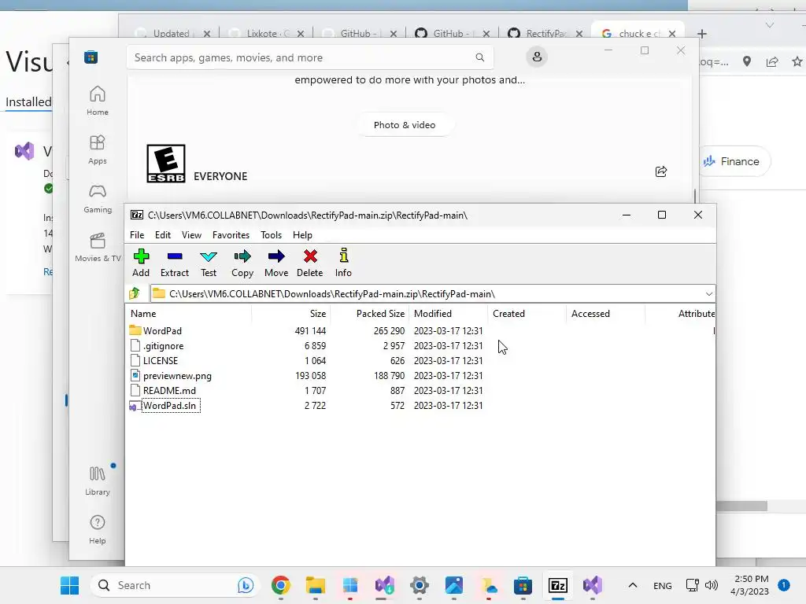Viewport: 806px width, 604px height.
Task: Click the Move toolbar icon
Action: (x=276, y=263)
